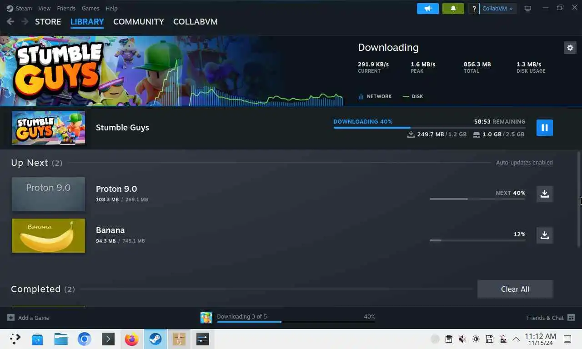Open the Games menu
The image size is (582, 349).
tap(90, 8)
